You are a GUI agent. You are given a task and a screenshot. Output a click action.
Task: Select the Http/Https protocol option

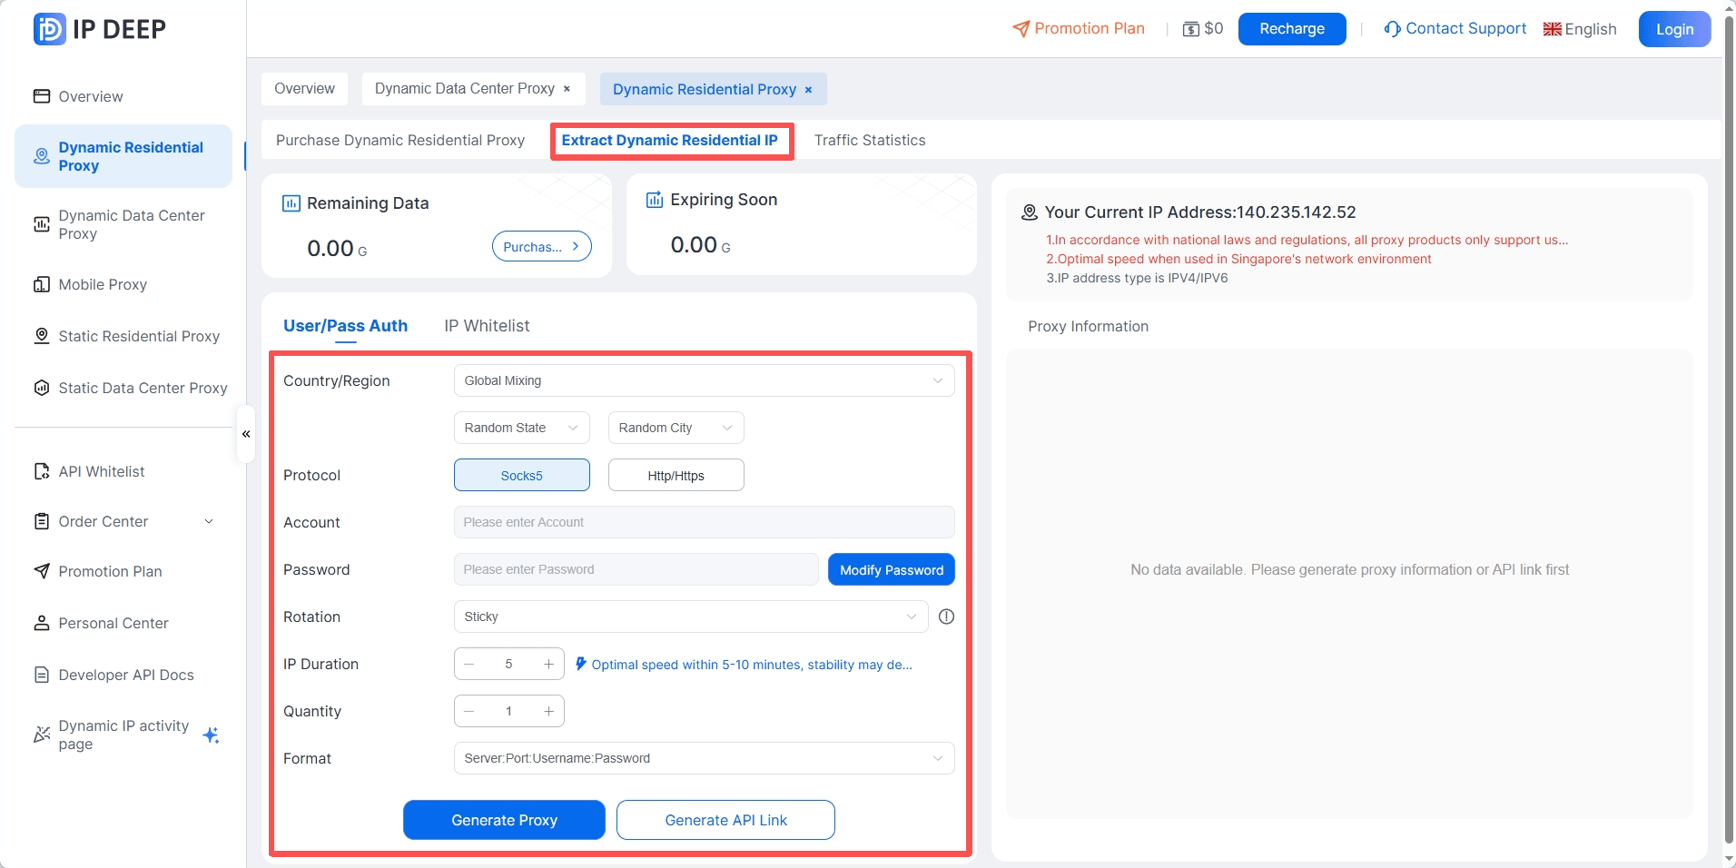pyautogui.click(x=676, y=475)
